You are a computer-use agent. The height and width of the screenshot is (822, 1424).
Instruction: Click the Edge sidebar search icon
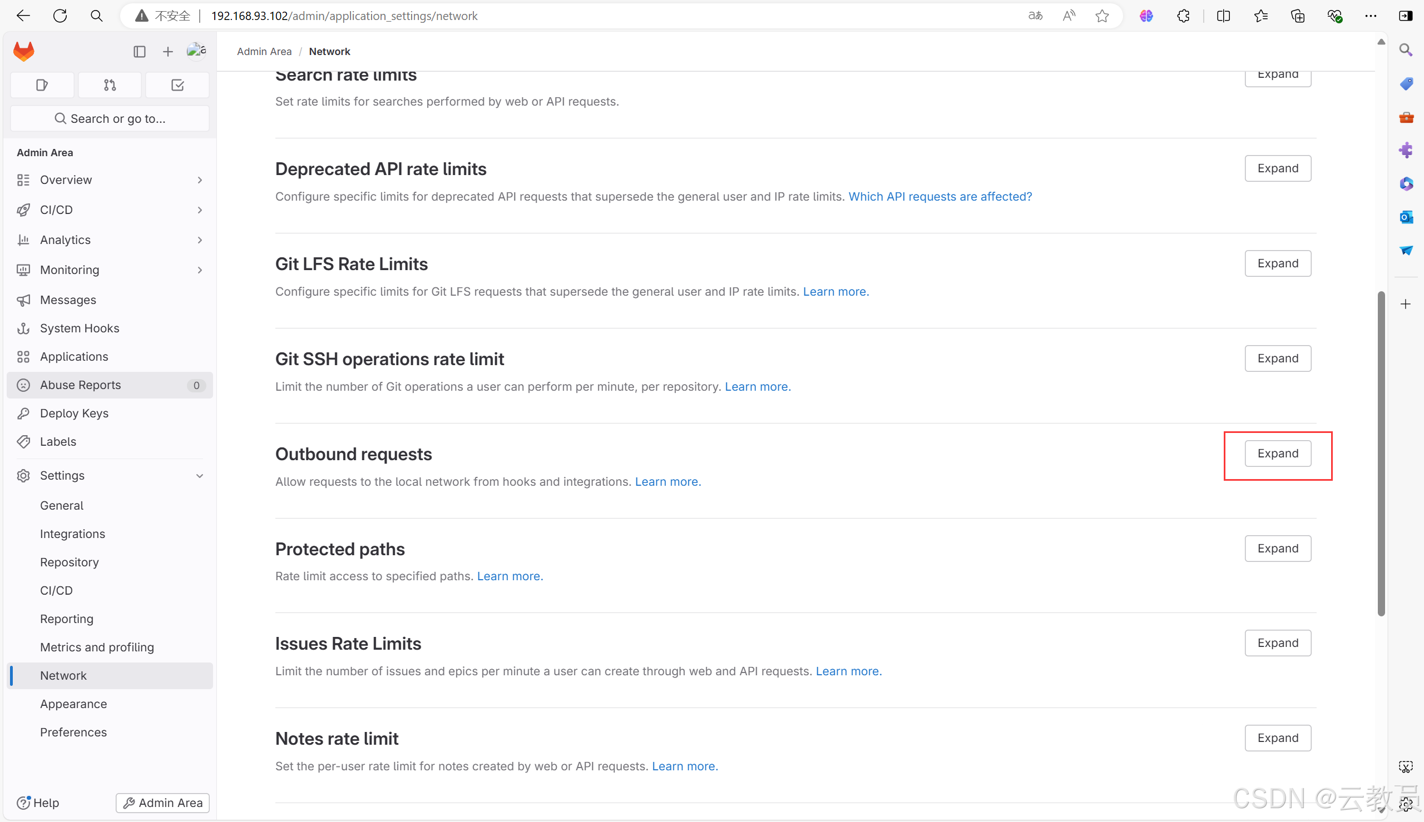click(1406, 50)
